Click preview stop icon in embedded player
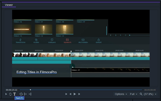161x101 pixels. (126, 35)
